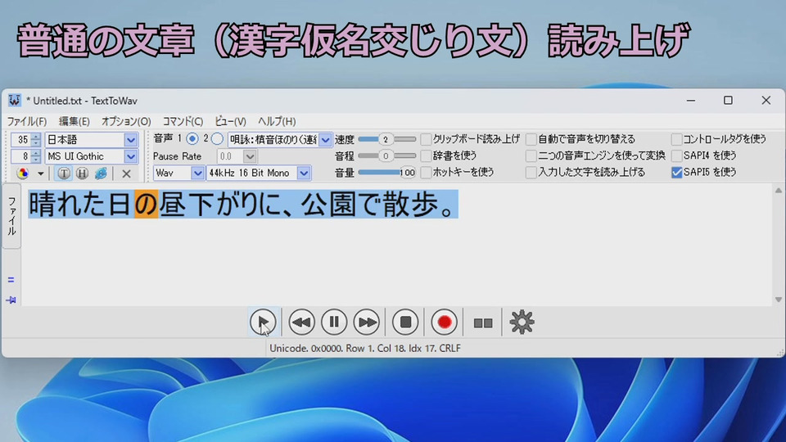Viewport: 786px width, 442px height.
Task: Click the two-panel split view icon
Action: click(x=483, y=323)
